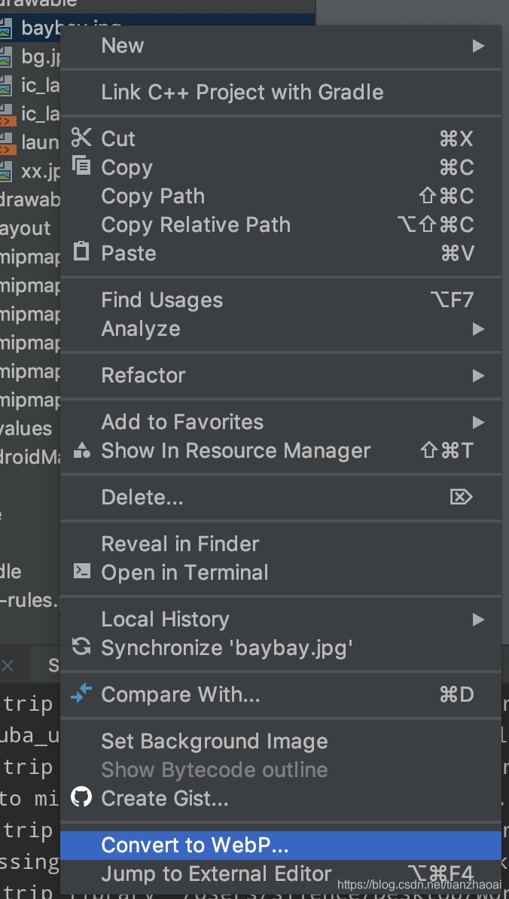Viewport: 509px width, 899px height.
Task: Click the Synchronize refresh icon
Action: [81, 646]
